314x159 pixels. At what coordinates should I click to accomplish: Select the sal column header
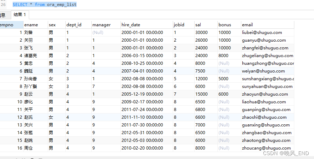206,25
